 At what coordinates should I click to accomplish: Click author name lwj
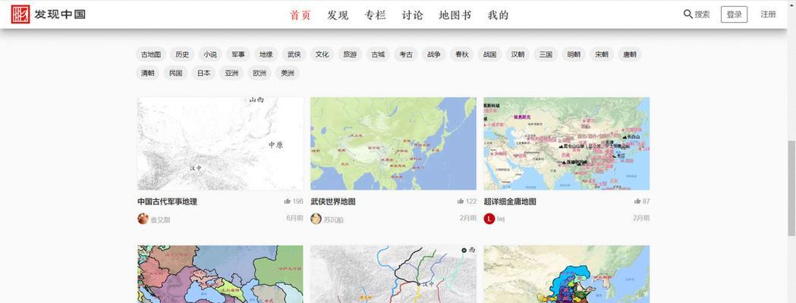pyautogui.click(x=501, y=219)
